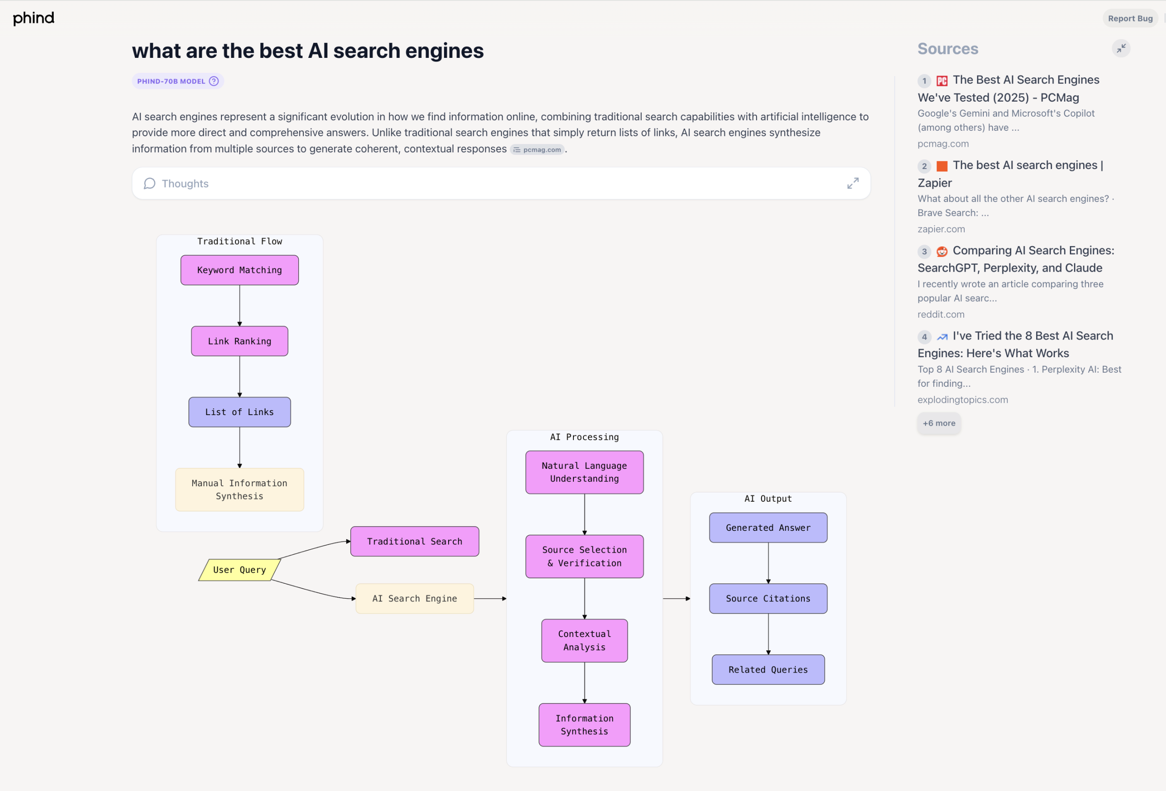Expand Thoughts using the diagonal arrow icon
The width and height of the screenshot is (1166, 791).
coord(853,183)
